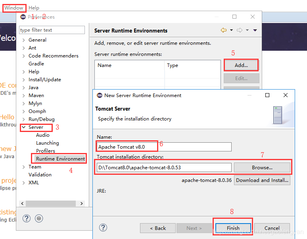Select Audio under Server

[43, 135]
